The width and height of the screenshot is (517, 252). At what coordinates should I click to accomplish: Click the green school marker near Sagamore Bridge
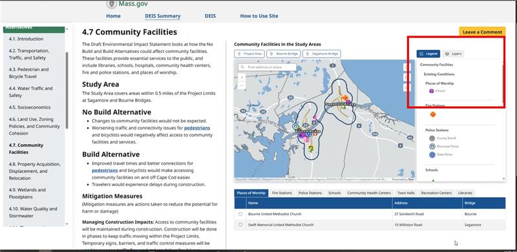click(x=344, y=107)
